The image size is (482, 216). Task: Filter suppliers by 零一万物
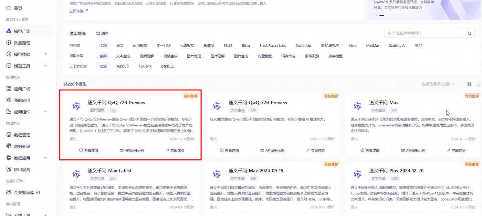pyautogui.click(x=164, y=46)
